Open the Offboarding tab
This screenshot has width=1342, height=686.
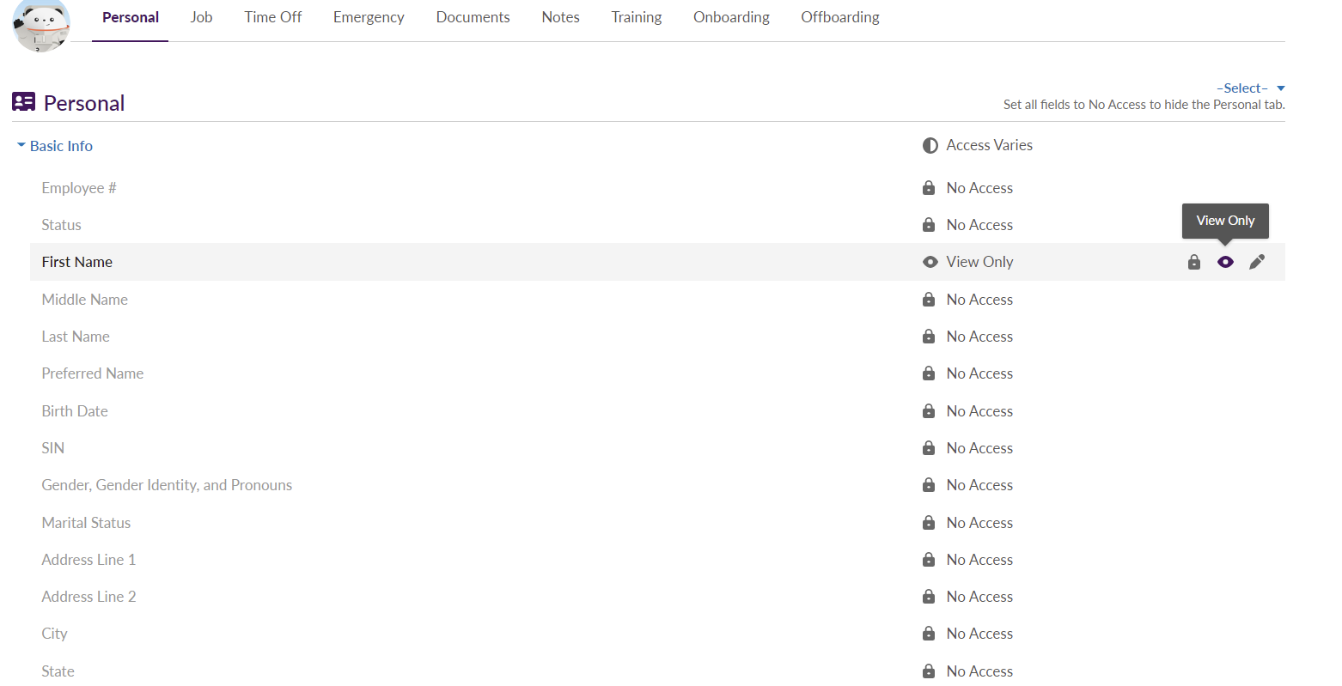[x=839, y=17]
